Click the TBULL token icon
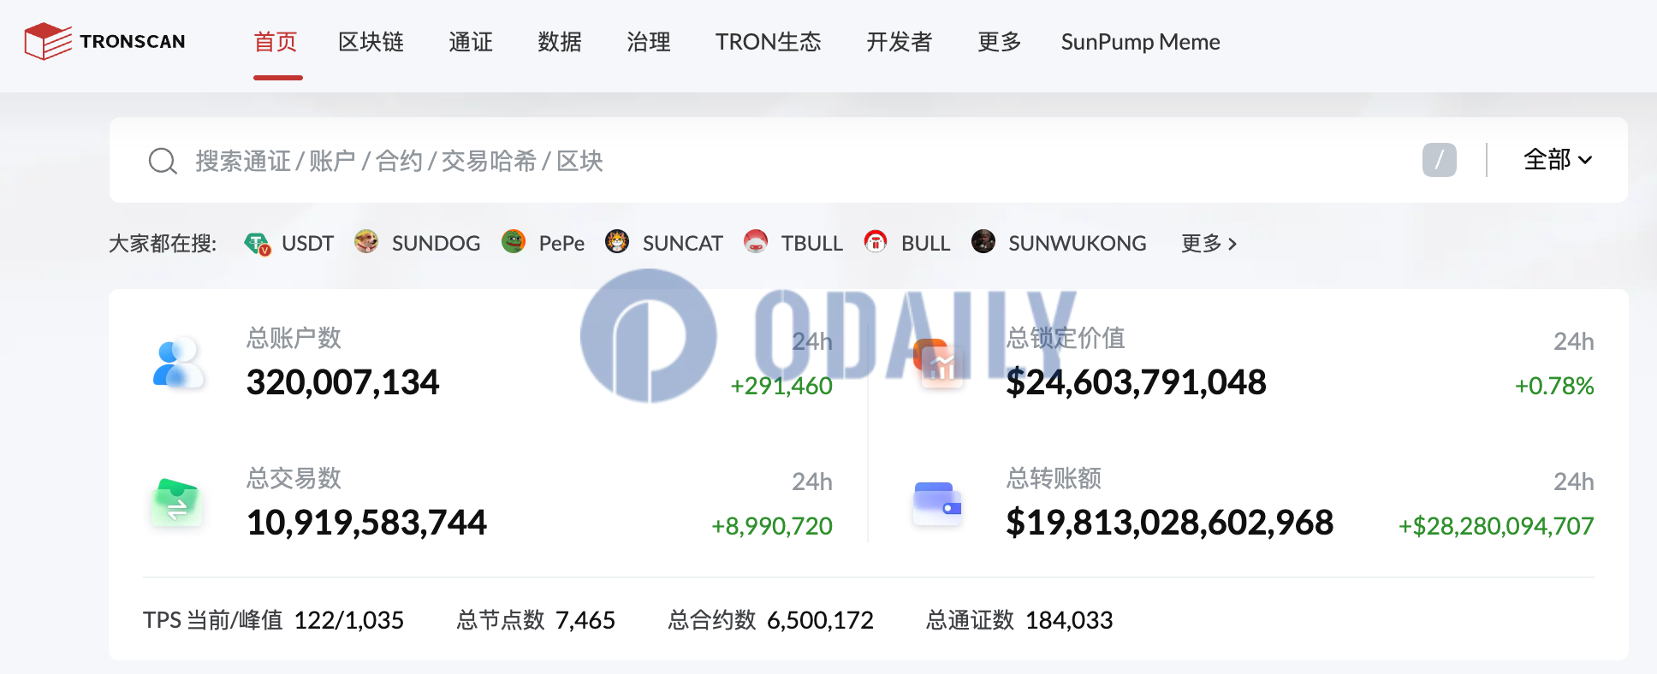 point(756,242)
